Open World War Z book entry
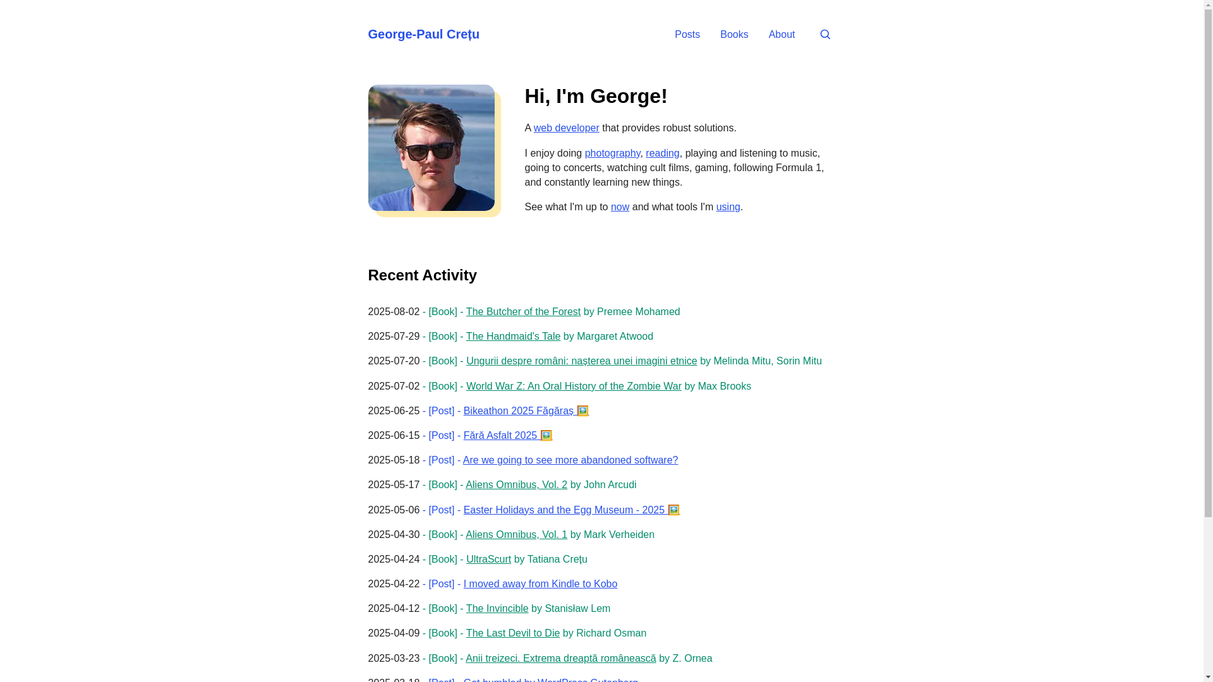 coord(574,386)
